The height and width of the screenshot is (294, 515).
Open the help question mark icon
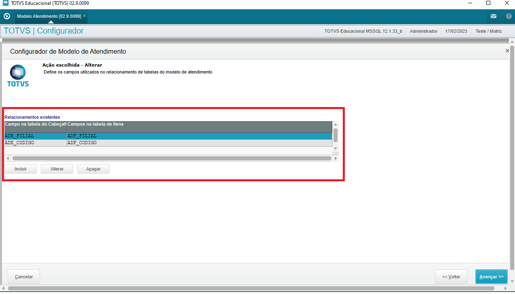509,17
